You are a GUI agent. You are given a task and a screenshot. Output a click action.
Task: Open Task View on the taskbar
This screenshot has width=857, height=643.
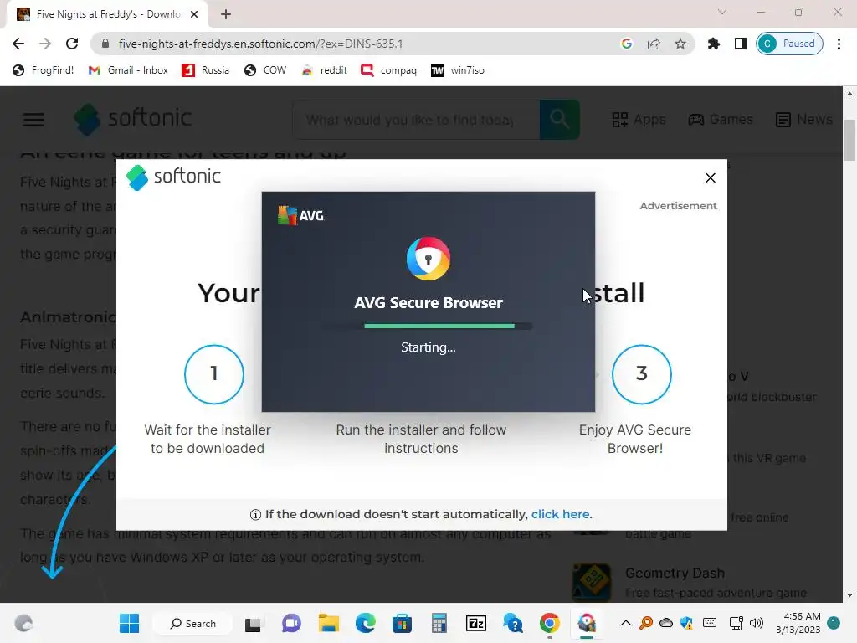coord(253,623)
